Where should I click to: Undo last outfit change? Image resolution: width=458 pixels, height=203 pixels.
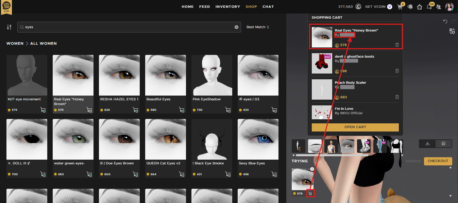click(445, 21)
